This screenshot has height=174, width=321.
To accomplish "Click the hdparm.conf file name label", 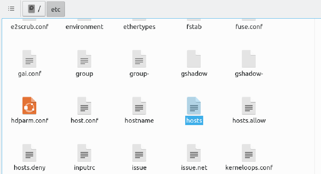I will pos(30,121).
